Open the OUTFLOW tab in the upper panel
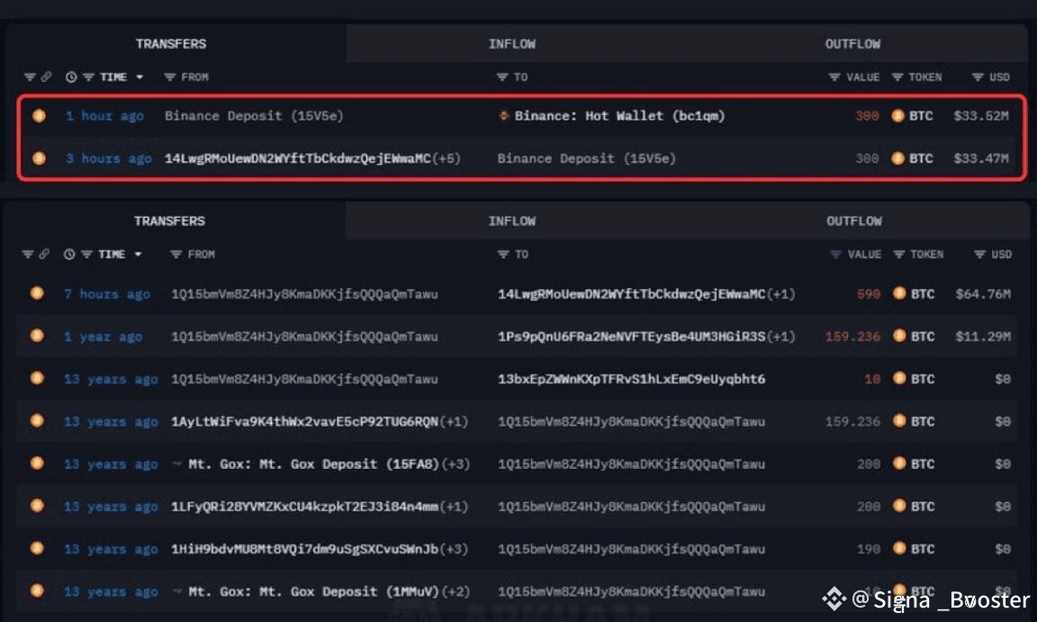Image resolution: width=1037 pixels, height=622 pixels. pos(852,43)
